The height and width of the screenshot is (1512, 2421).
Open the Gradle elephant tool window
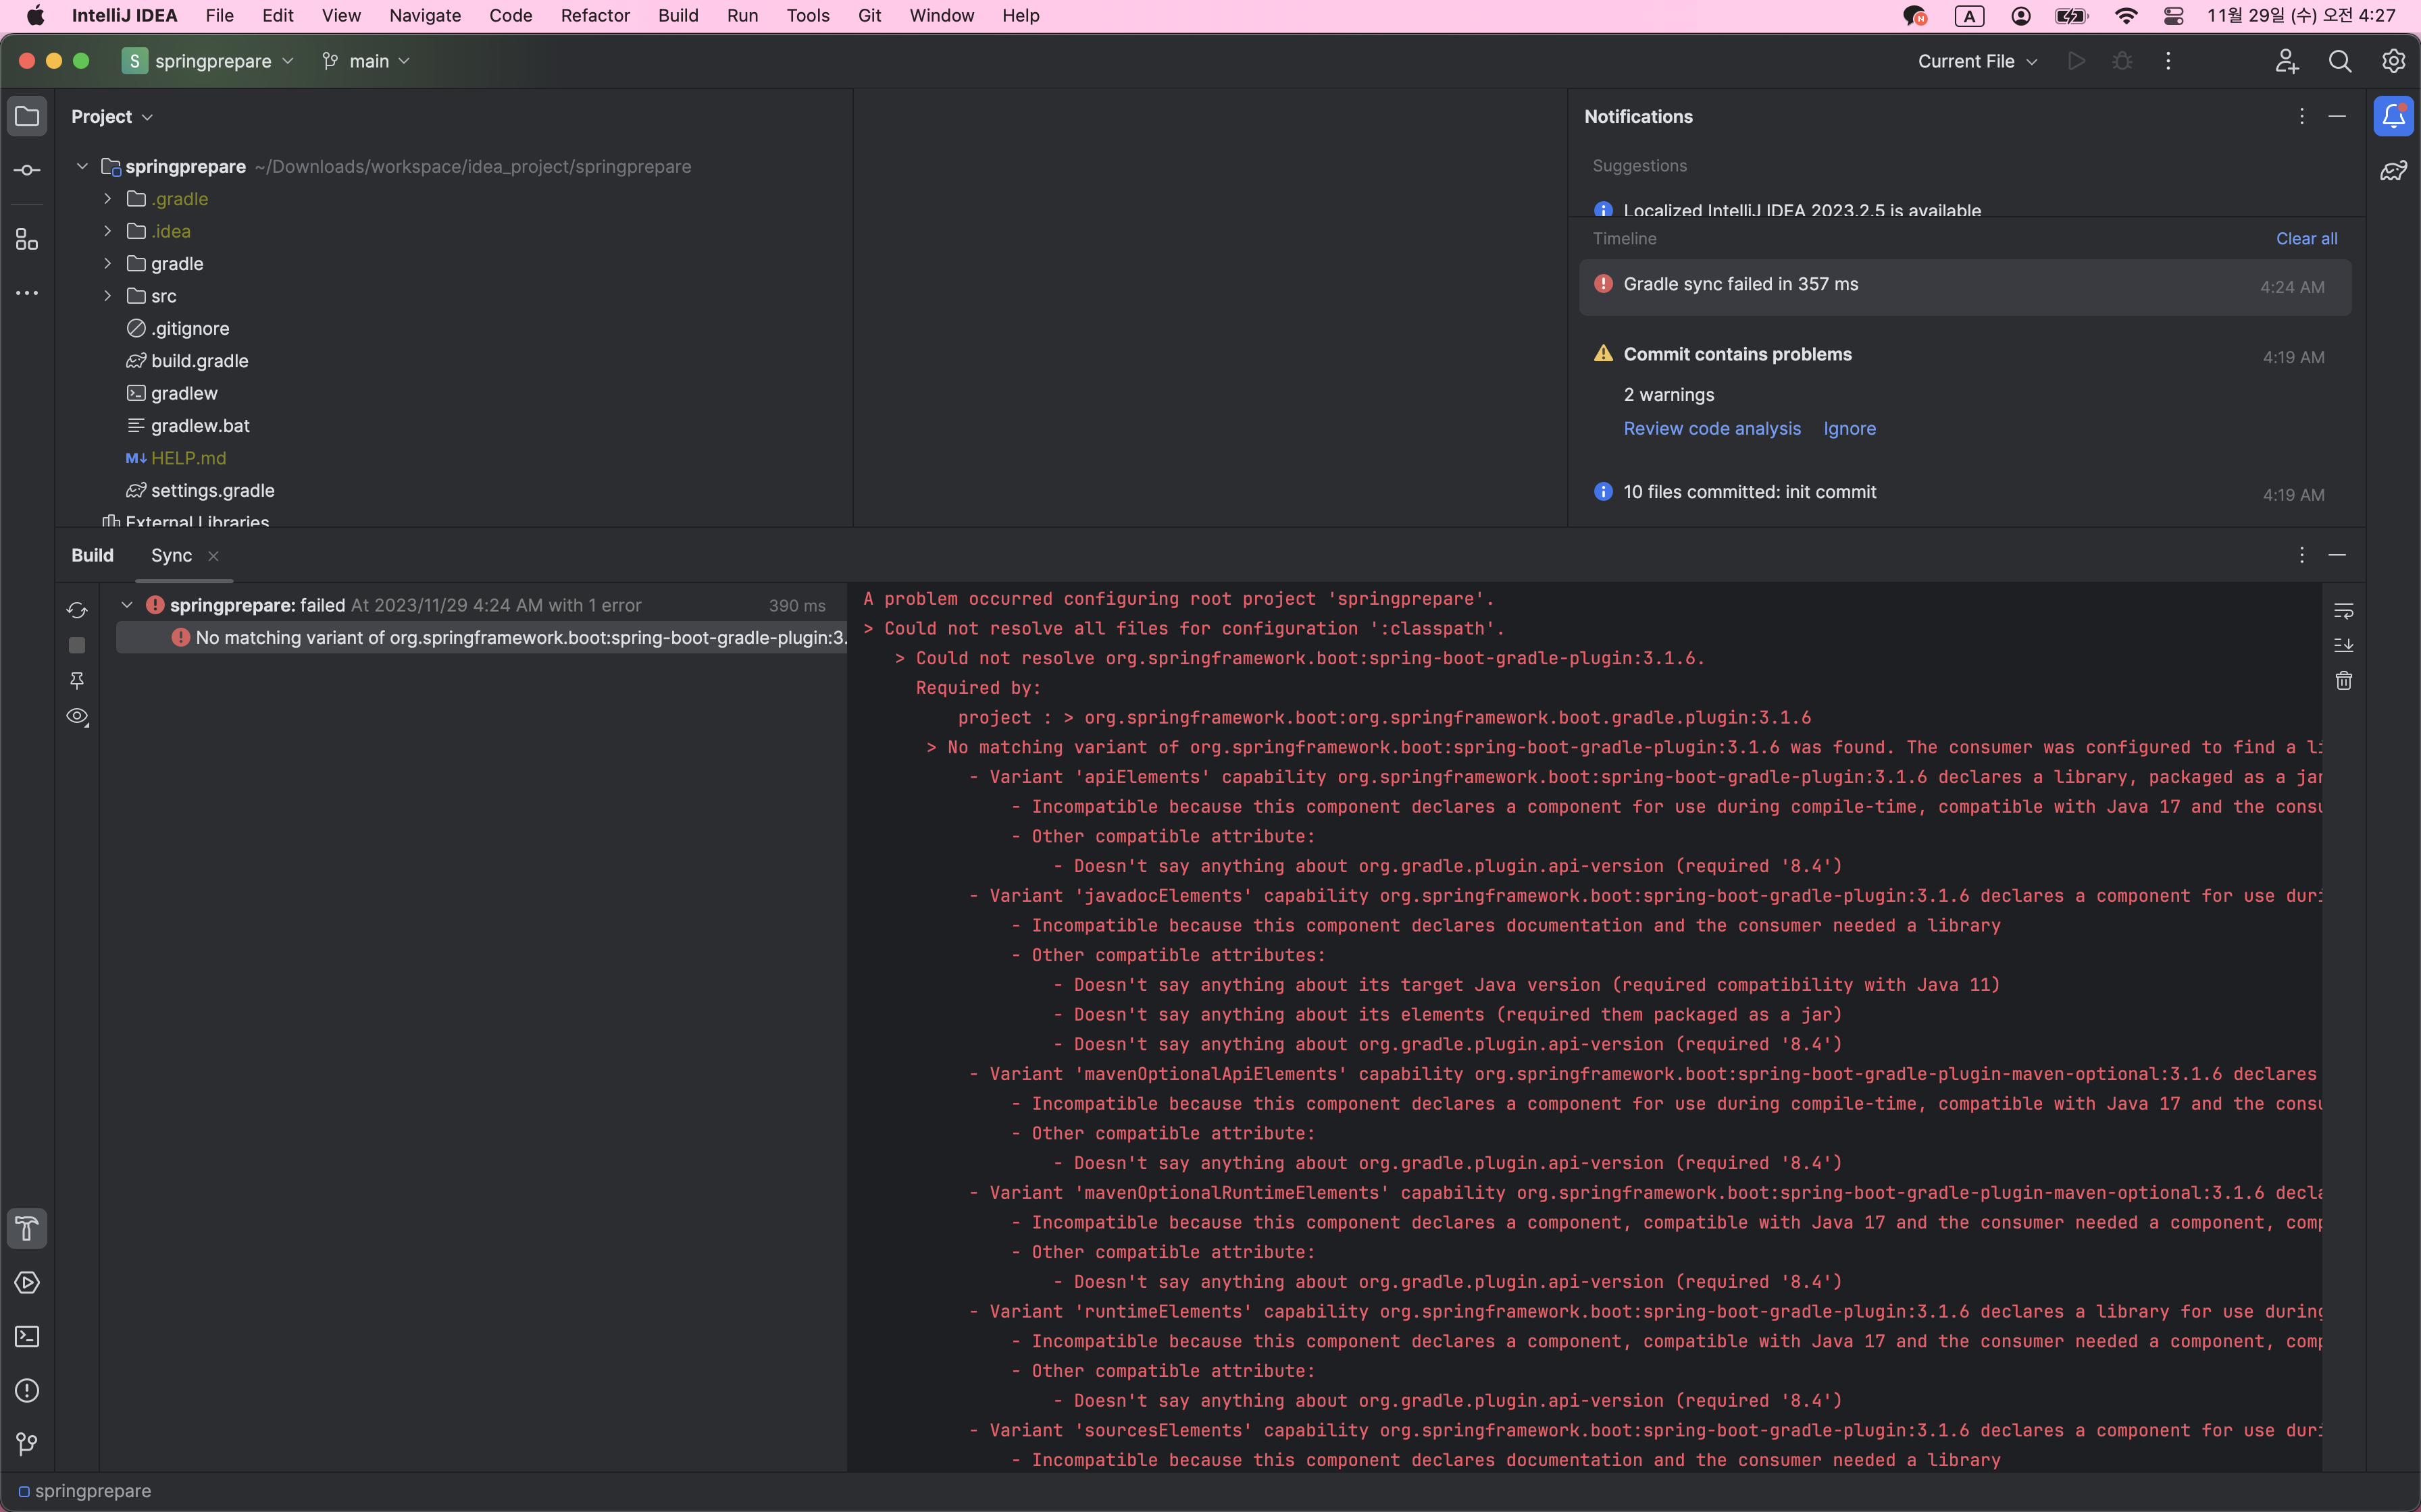(2393, 171)
